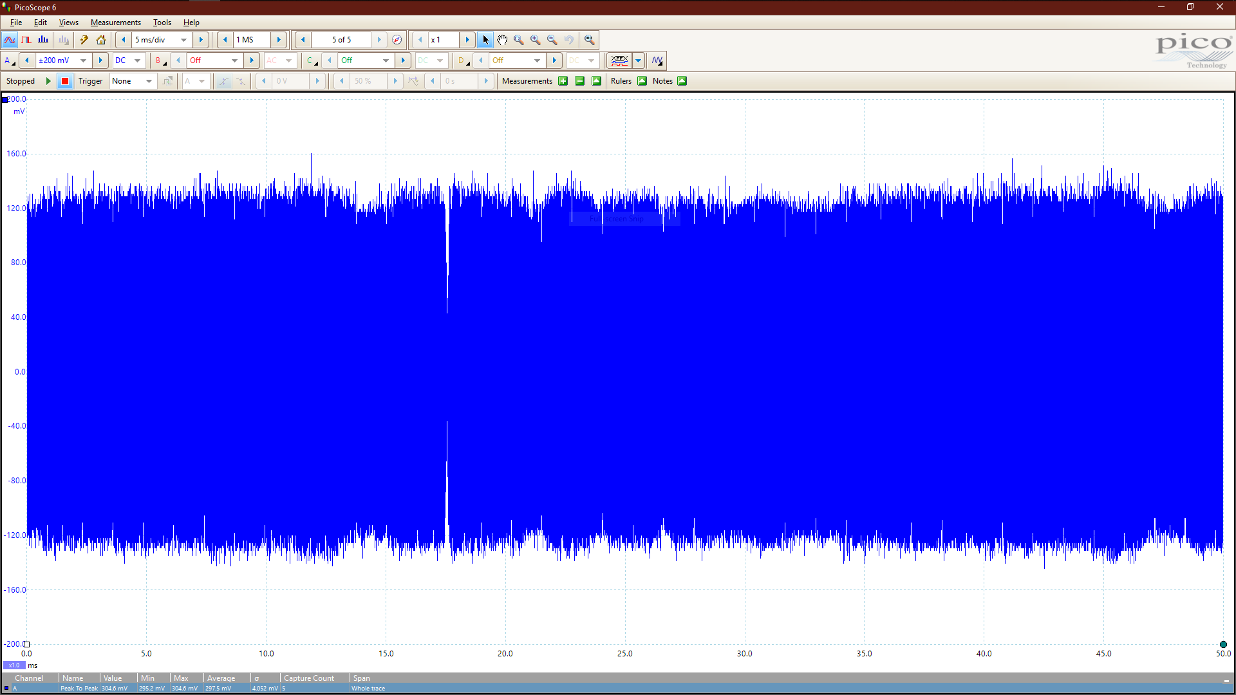Open the Measurements menu
The image size is (1236, 695).
115,23
